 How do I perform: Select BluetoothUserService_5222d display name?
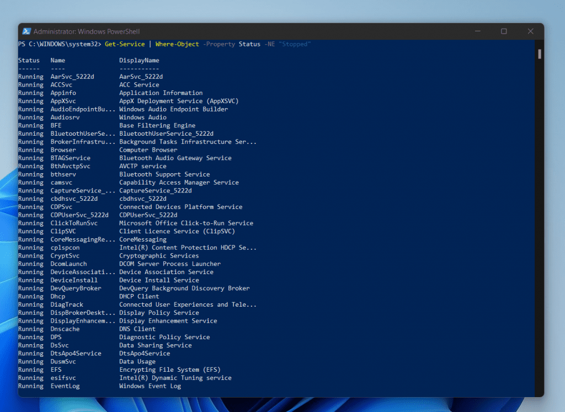pos(166,133)
